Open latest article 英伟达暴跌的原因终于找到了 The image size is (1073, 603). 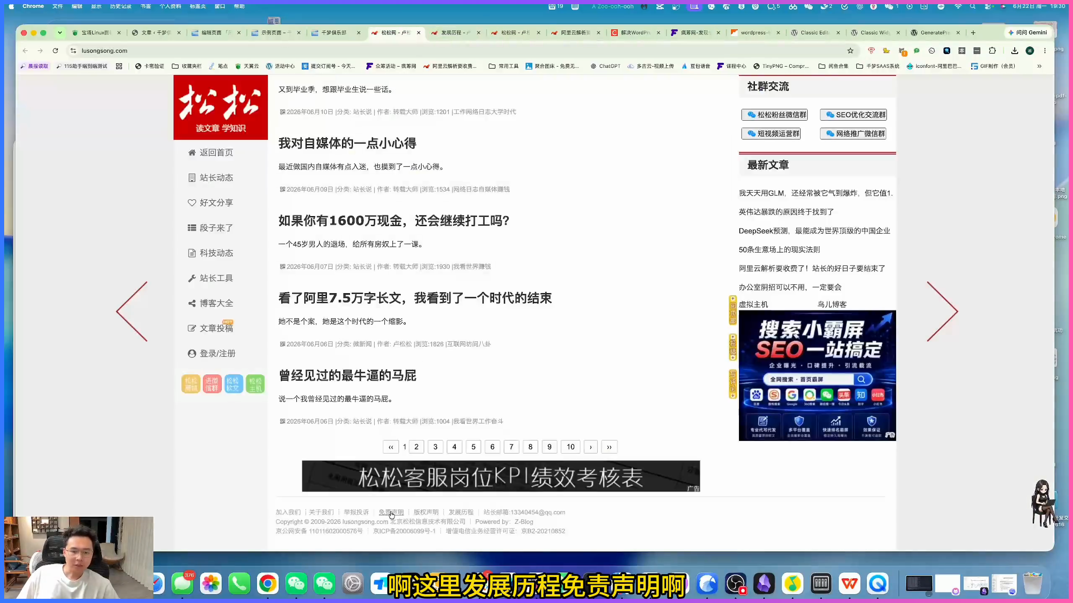click(786, 212)
